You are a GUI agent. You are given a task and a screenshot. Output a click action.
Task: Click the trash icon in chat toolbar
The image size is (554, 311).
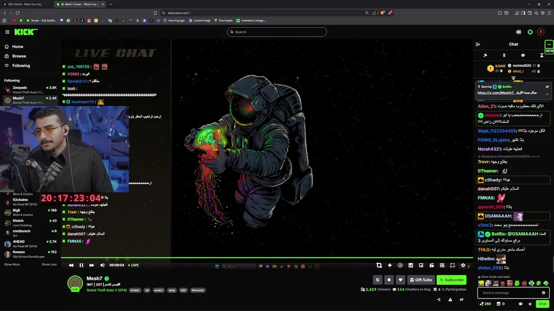(x=504, y=55)
